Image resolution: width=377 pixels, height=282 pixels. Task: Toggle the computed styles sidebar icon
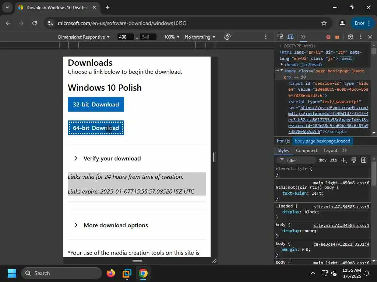364,160
